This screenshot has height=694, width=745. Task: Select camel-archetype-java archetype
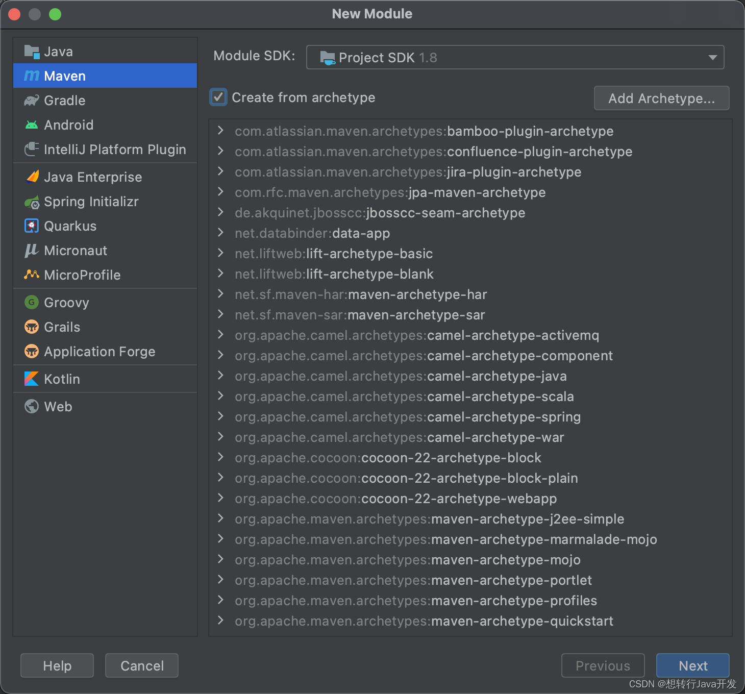point(470,376)
